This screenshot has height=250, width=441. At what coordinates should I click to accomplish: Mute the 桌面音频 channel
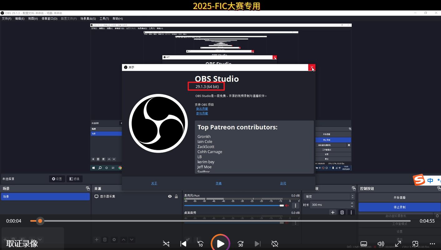[x=287, y=223]
